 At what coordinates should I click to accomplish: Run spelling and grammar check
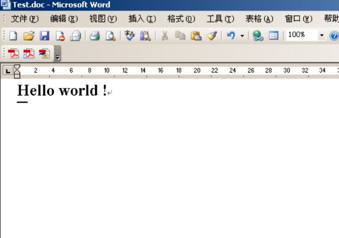130,36
